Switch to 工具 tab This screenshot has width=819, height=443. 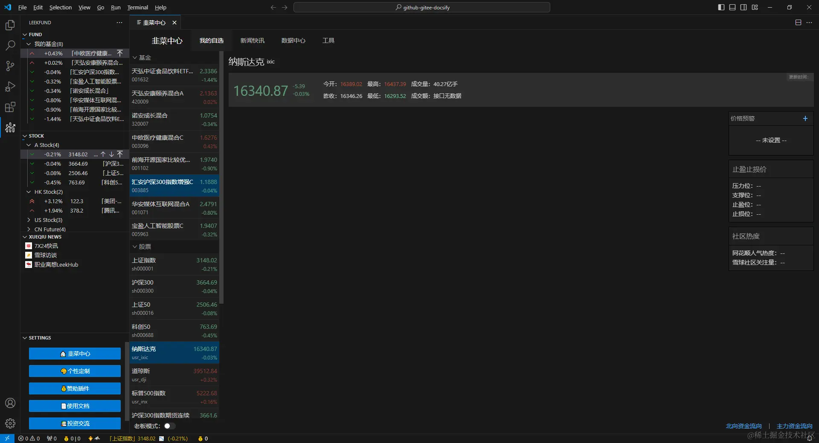tap(328, 40)
